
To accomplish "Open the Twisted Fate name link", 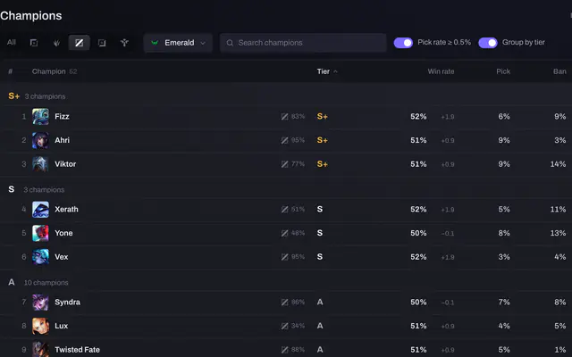I will click(x=77, y=350).
